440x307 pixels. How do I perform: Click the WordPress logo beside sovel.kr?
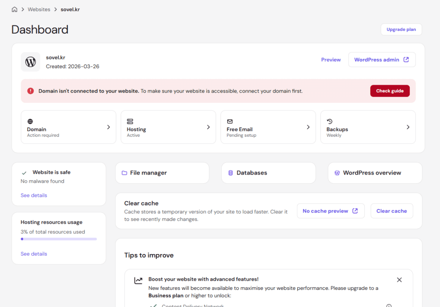pos(31,62)
